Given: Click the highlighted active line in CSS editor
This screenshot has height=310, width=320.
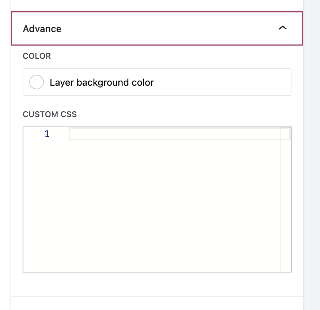Looking at the screenshot, I should coord(179,133).
